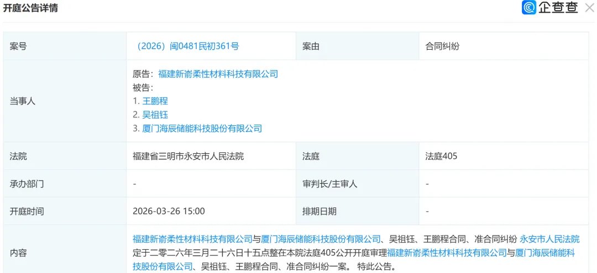Click the 企查查 logo icon
The width and height of the screenshot is (597, 273).
529,8
